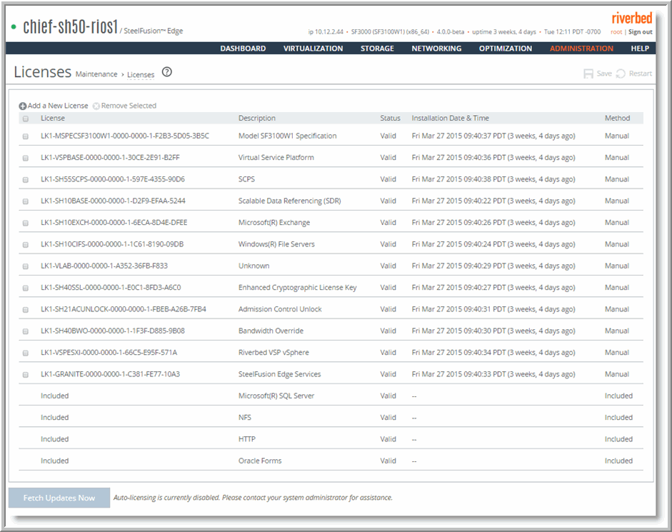Click the root user link
This screenshot has height=532, width=672.
pos(616,31)
